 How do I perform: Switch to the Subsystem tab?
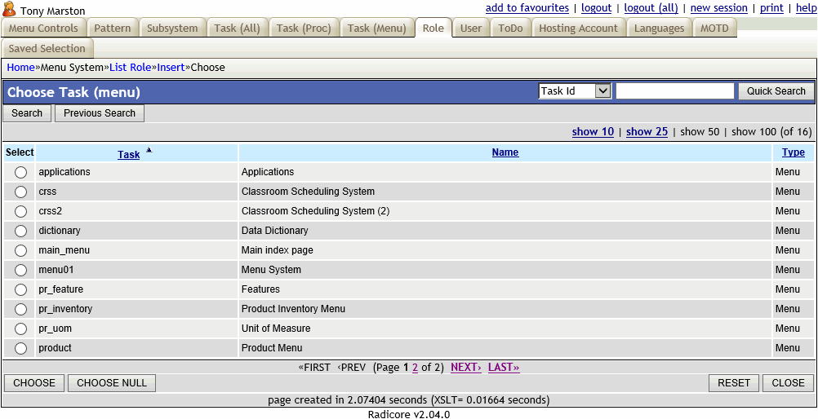click(x=172, y=28)
